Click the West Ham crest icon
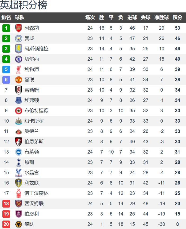The image size is (186, 229). click(19, 204)
